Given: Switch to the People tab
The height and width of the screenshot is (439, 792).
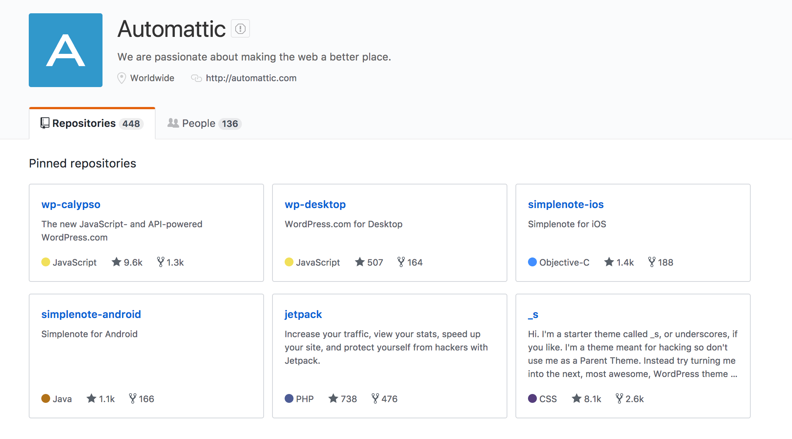Looking at the screenshot, I should coord(204,123).
